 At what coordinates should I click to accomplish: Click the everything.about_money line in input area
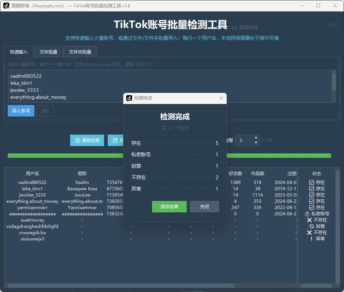38,97
